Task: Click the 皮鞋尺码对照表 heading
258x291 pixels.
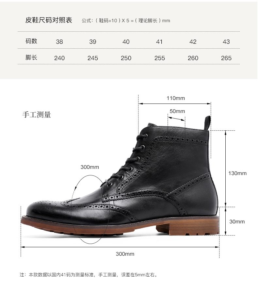Action: coord(49,20)
